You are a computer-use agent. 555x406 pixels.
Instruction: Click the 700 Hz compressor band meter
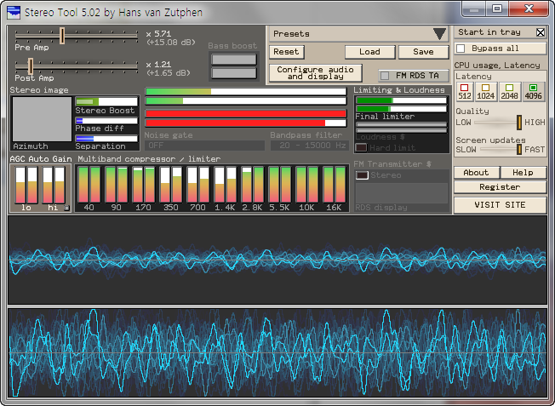(198, 185)
